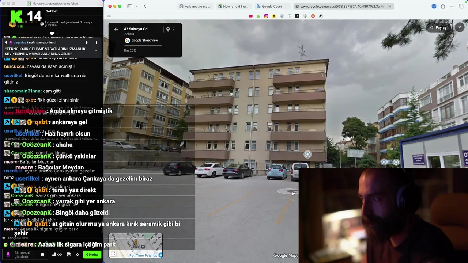Expand the pinned message chevron
Image resolution: width=468 pixels, height=263 pixels.
click(96, 50)
